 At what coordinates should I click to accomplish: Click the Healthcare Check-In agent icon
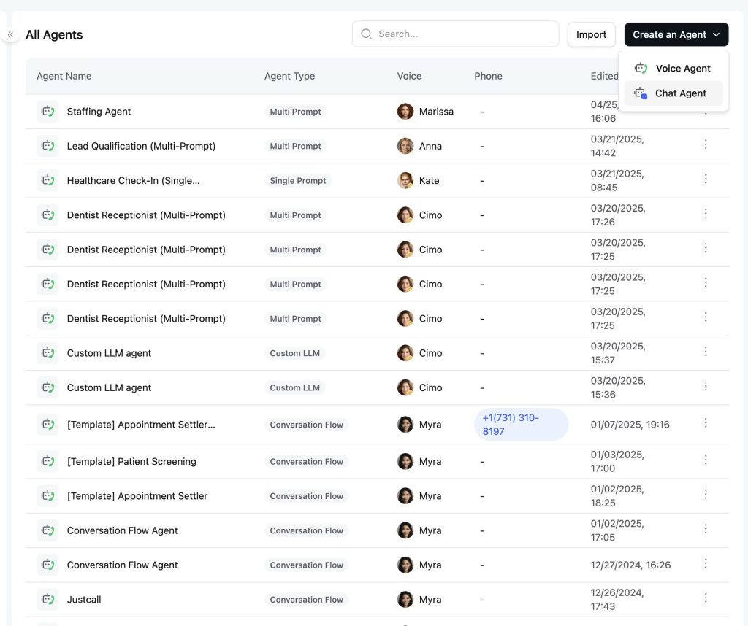pos(47,179)
